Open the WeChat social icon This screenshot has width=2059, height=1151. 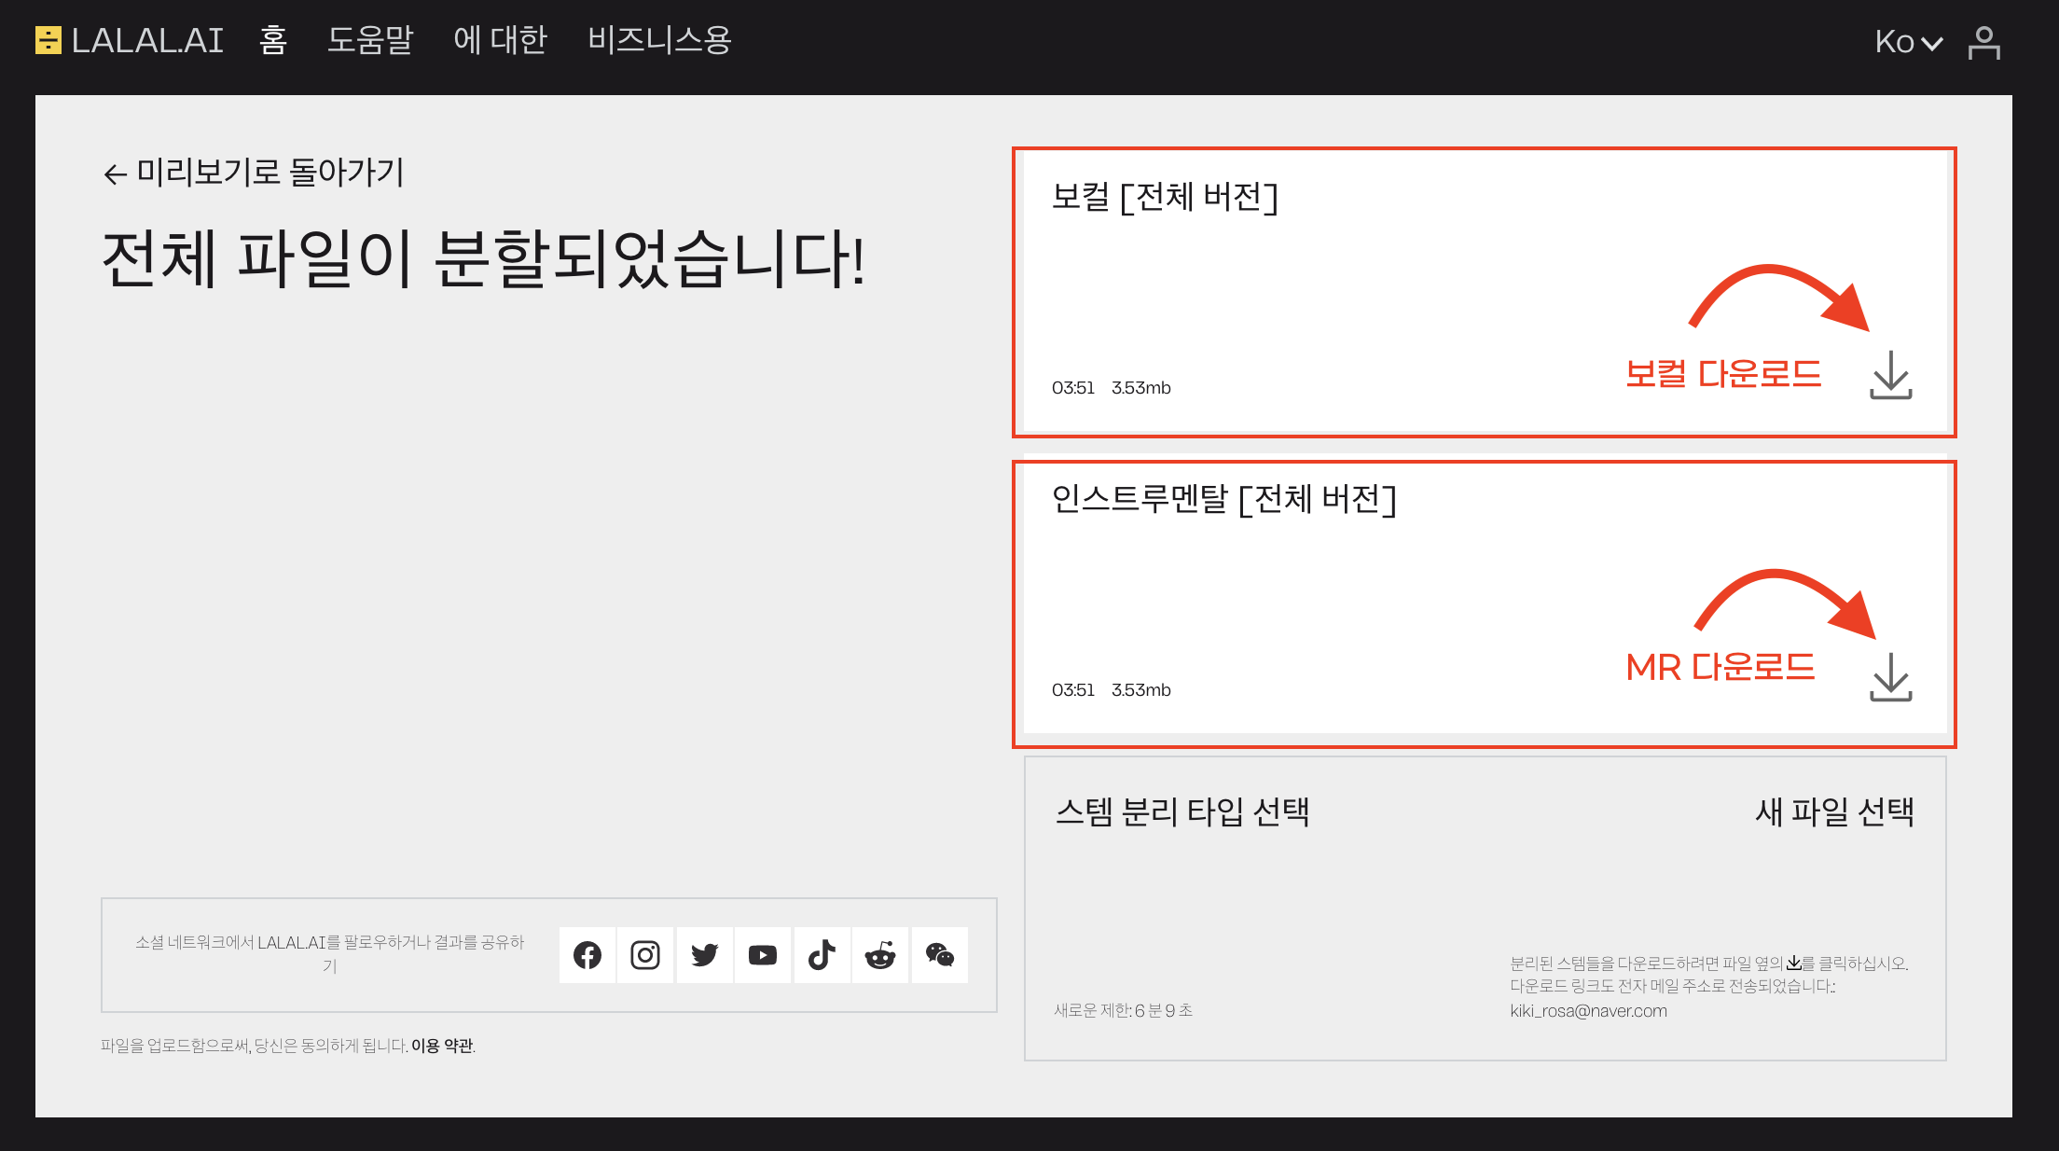pos(939,955)
